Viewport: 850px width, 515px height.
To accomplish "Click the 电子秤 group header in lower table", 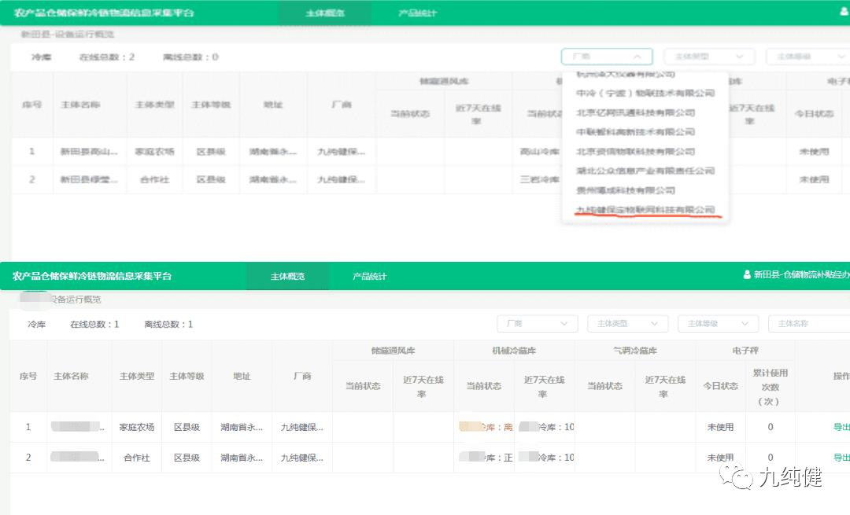I will [x=745, y=351].
